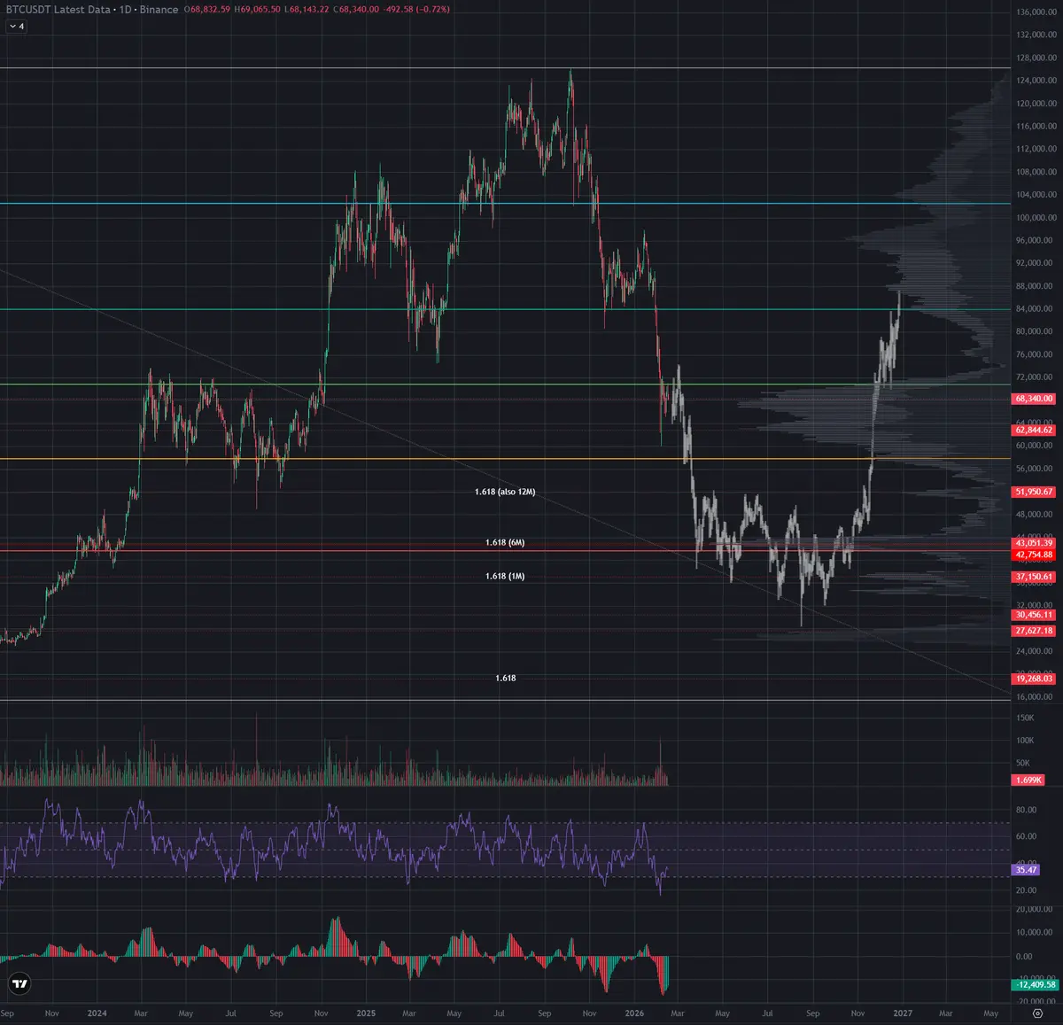Screen dimensions: 1063x1025
Task: Click the '1.618 (6M)' Fibonacci label
Action: click(x=505, y=542)
